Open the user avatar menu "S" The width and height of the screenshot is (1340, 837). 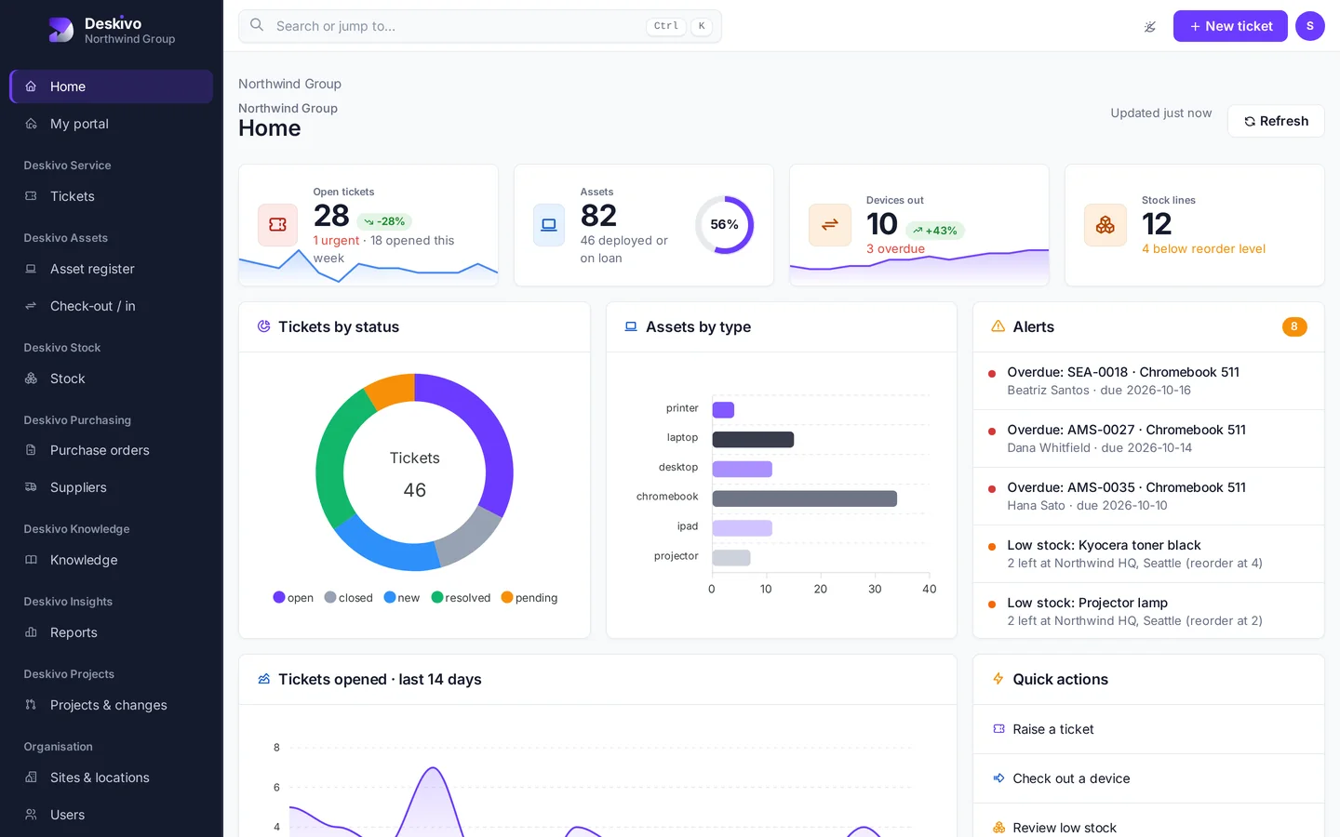click(1309, 26)
